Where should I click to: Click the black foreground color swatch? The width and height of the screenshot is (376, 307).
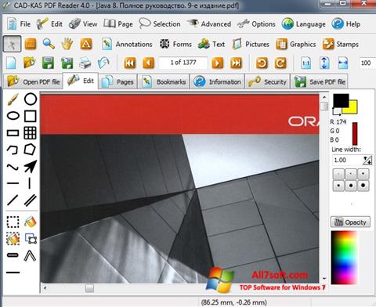pos(341,101)
